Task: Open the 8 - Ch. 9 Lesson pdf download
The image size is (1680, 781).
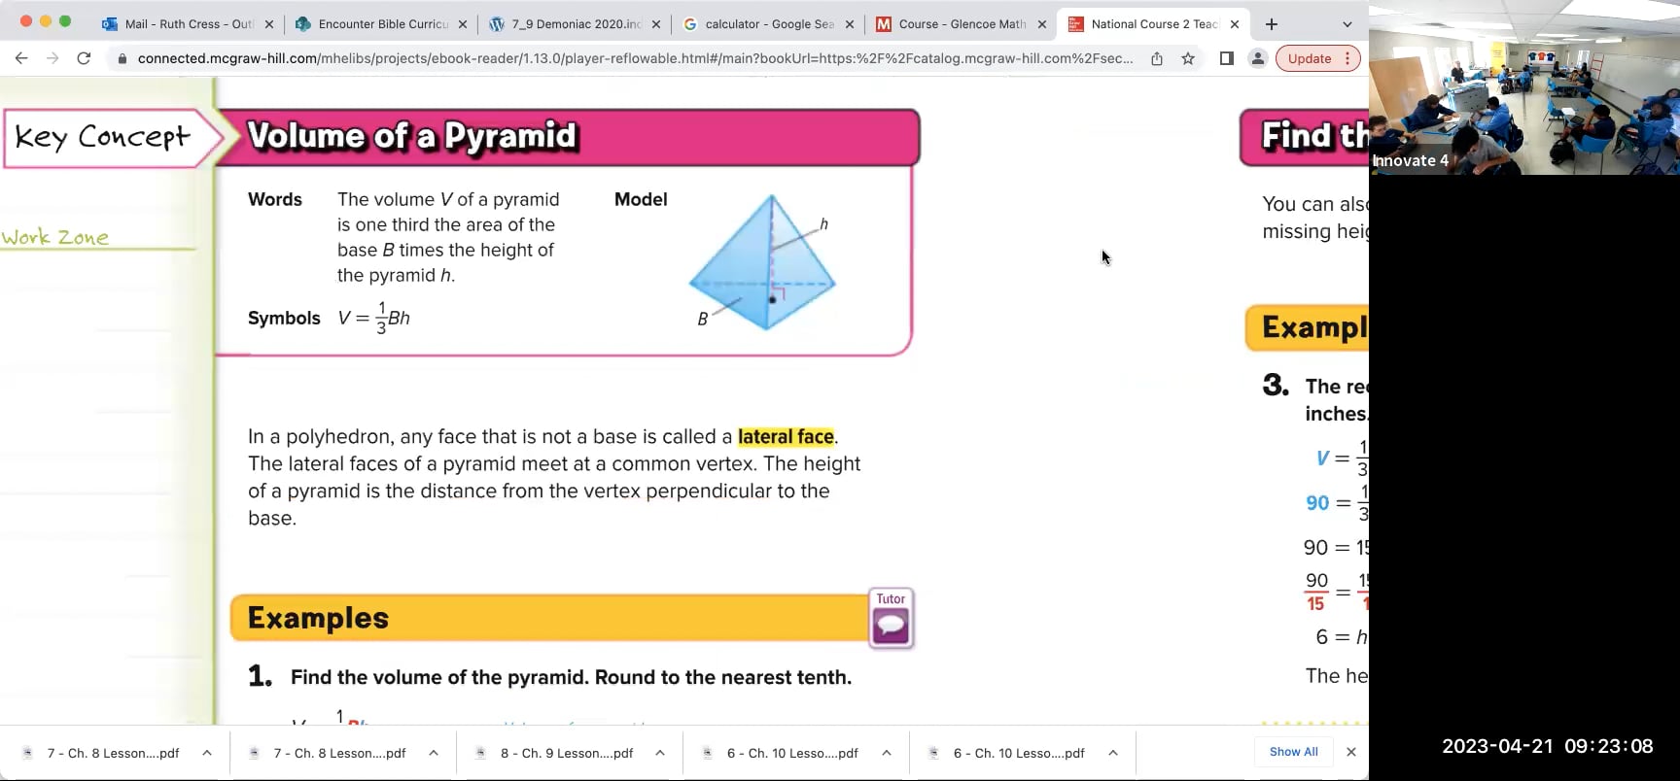Action: (x=567, y=753)
